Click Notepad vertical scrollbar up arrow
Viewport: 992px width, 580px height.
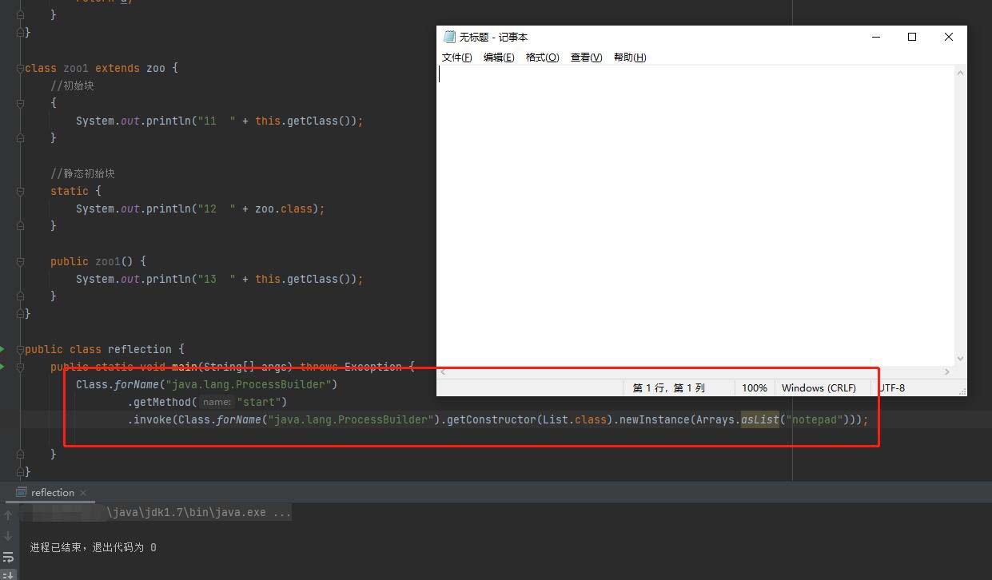960,73
